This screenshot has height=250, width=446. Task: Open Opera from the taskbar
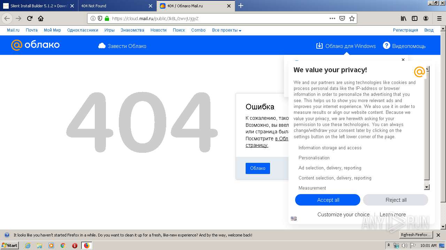pyautogui.click(x=75, y=245)
